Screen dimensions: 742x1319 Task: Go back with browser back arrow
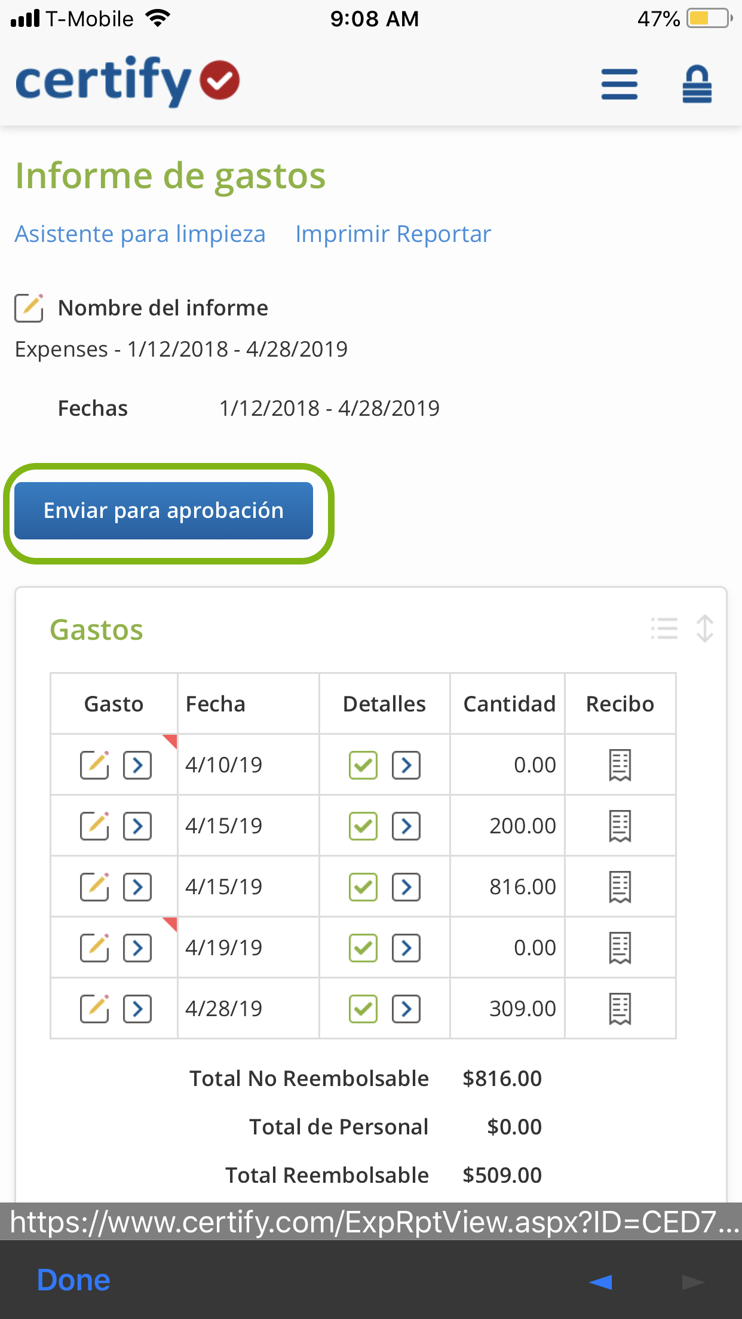[x=600, y=1282]
